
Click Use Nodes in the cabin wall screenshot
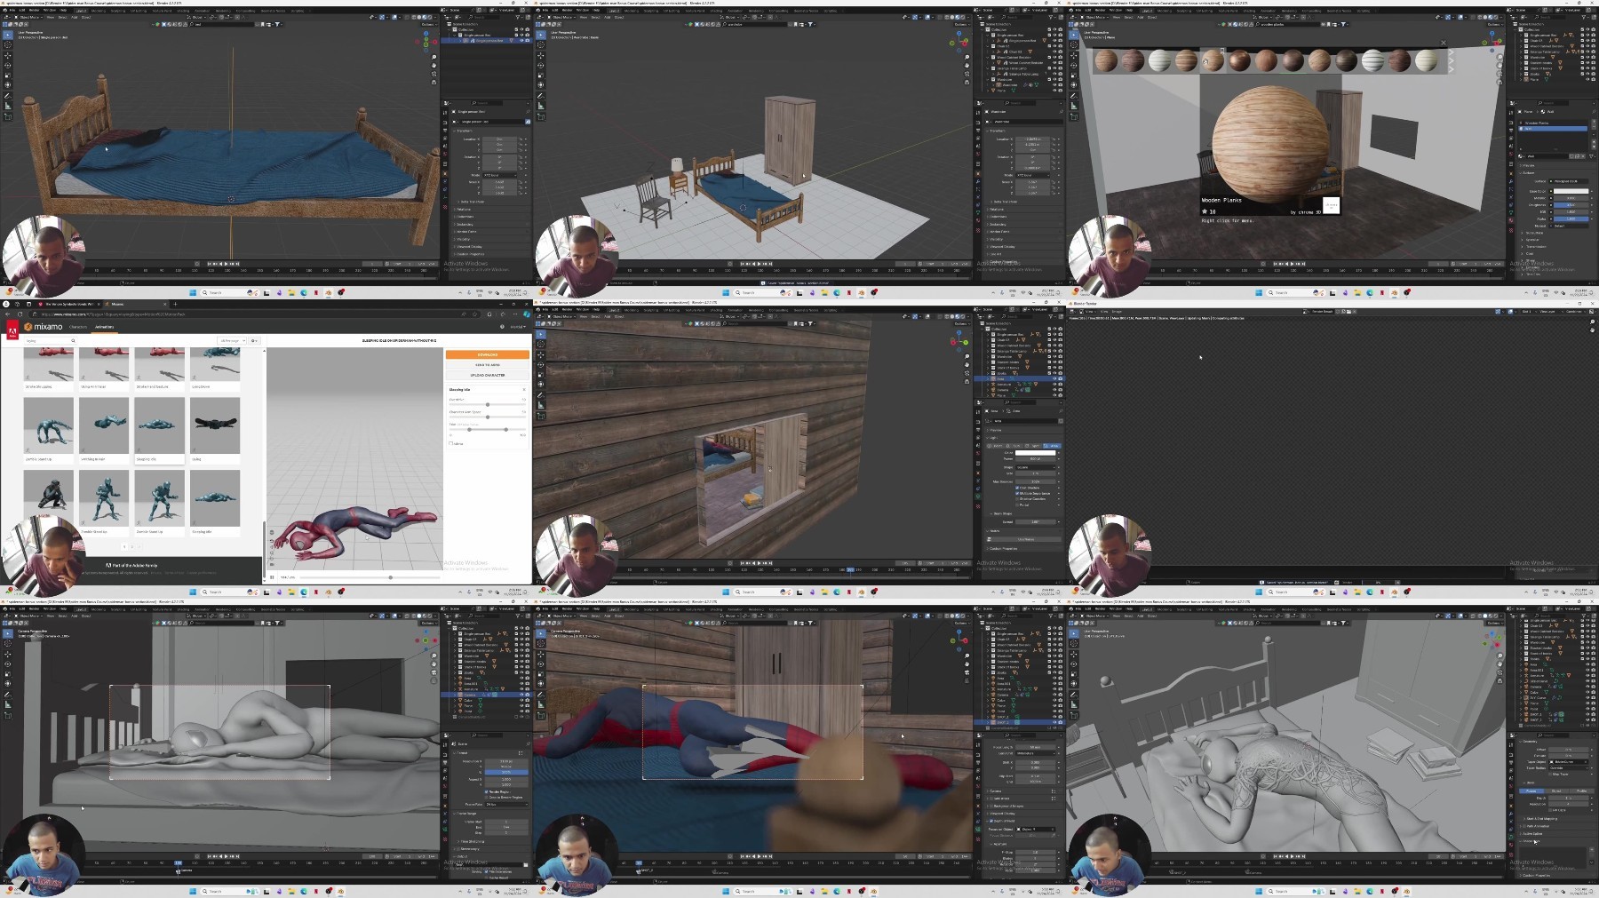click(x=1024, y=539)
